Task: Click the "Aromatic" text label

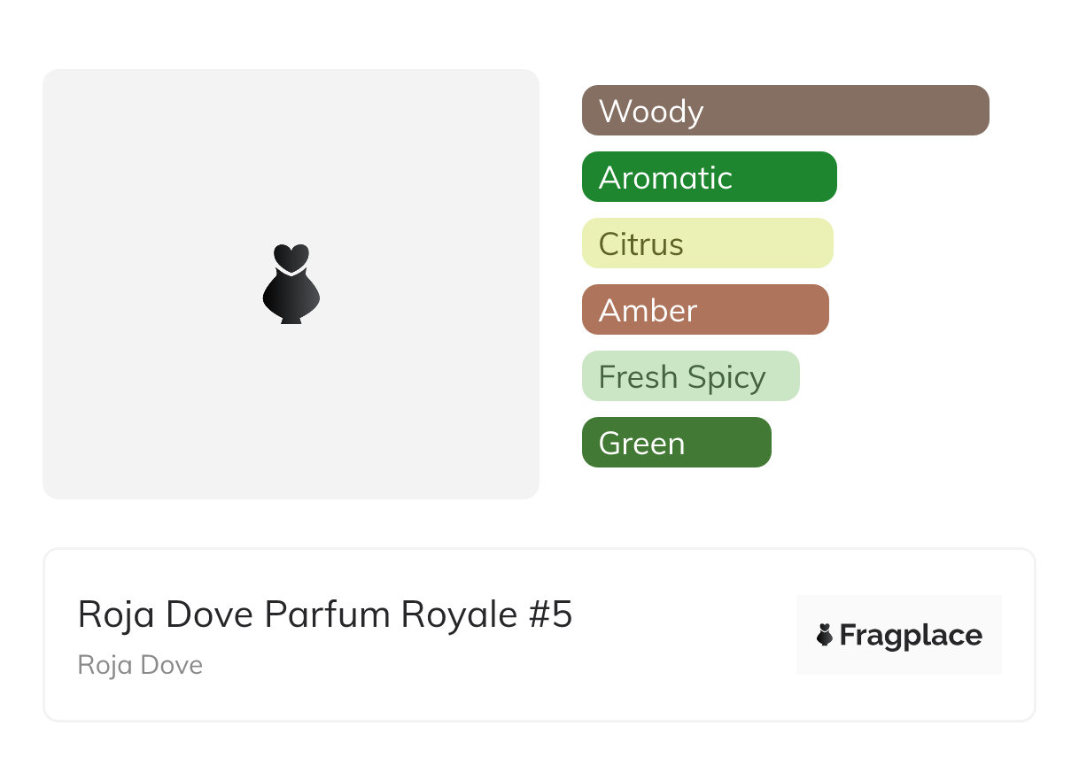Action: 665,178
